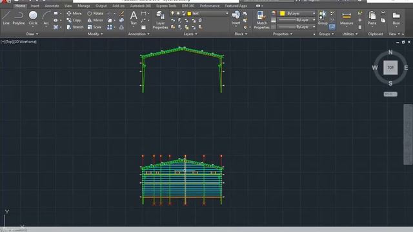The height and width of the screenshot is (232, 413).
Task: Click the yellow layer color swatch
Action: coord(189,14)
